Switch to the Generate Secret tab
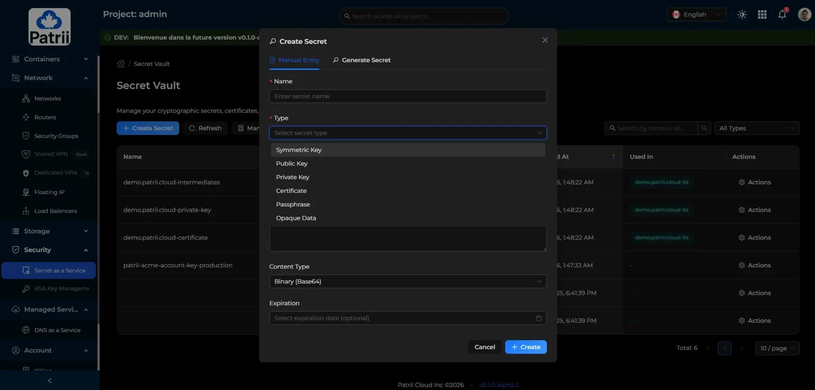815x390 pixels. pyautogui.click(x=362, y=60)
